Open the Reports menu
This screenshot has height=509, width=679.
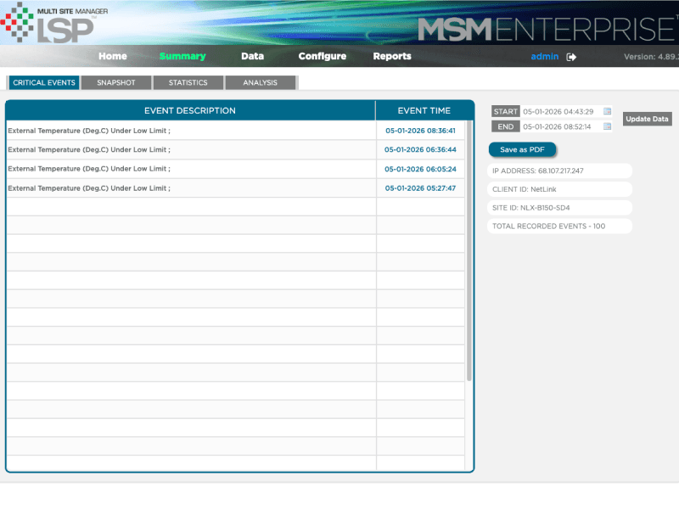(x=392, y=56)
